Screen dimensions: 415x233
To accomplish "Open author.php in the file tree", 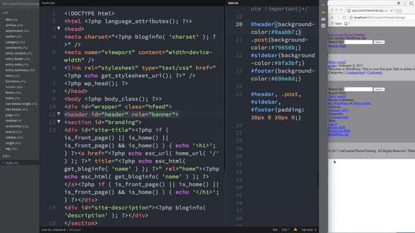I will tap(14, 36).
